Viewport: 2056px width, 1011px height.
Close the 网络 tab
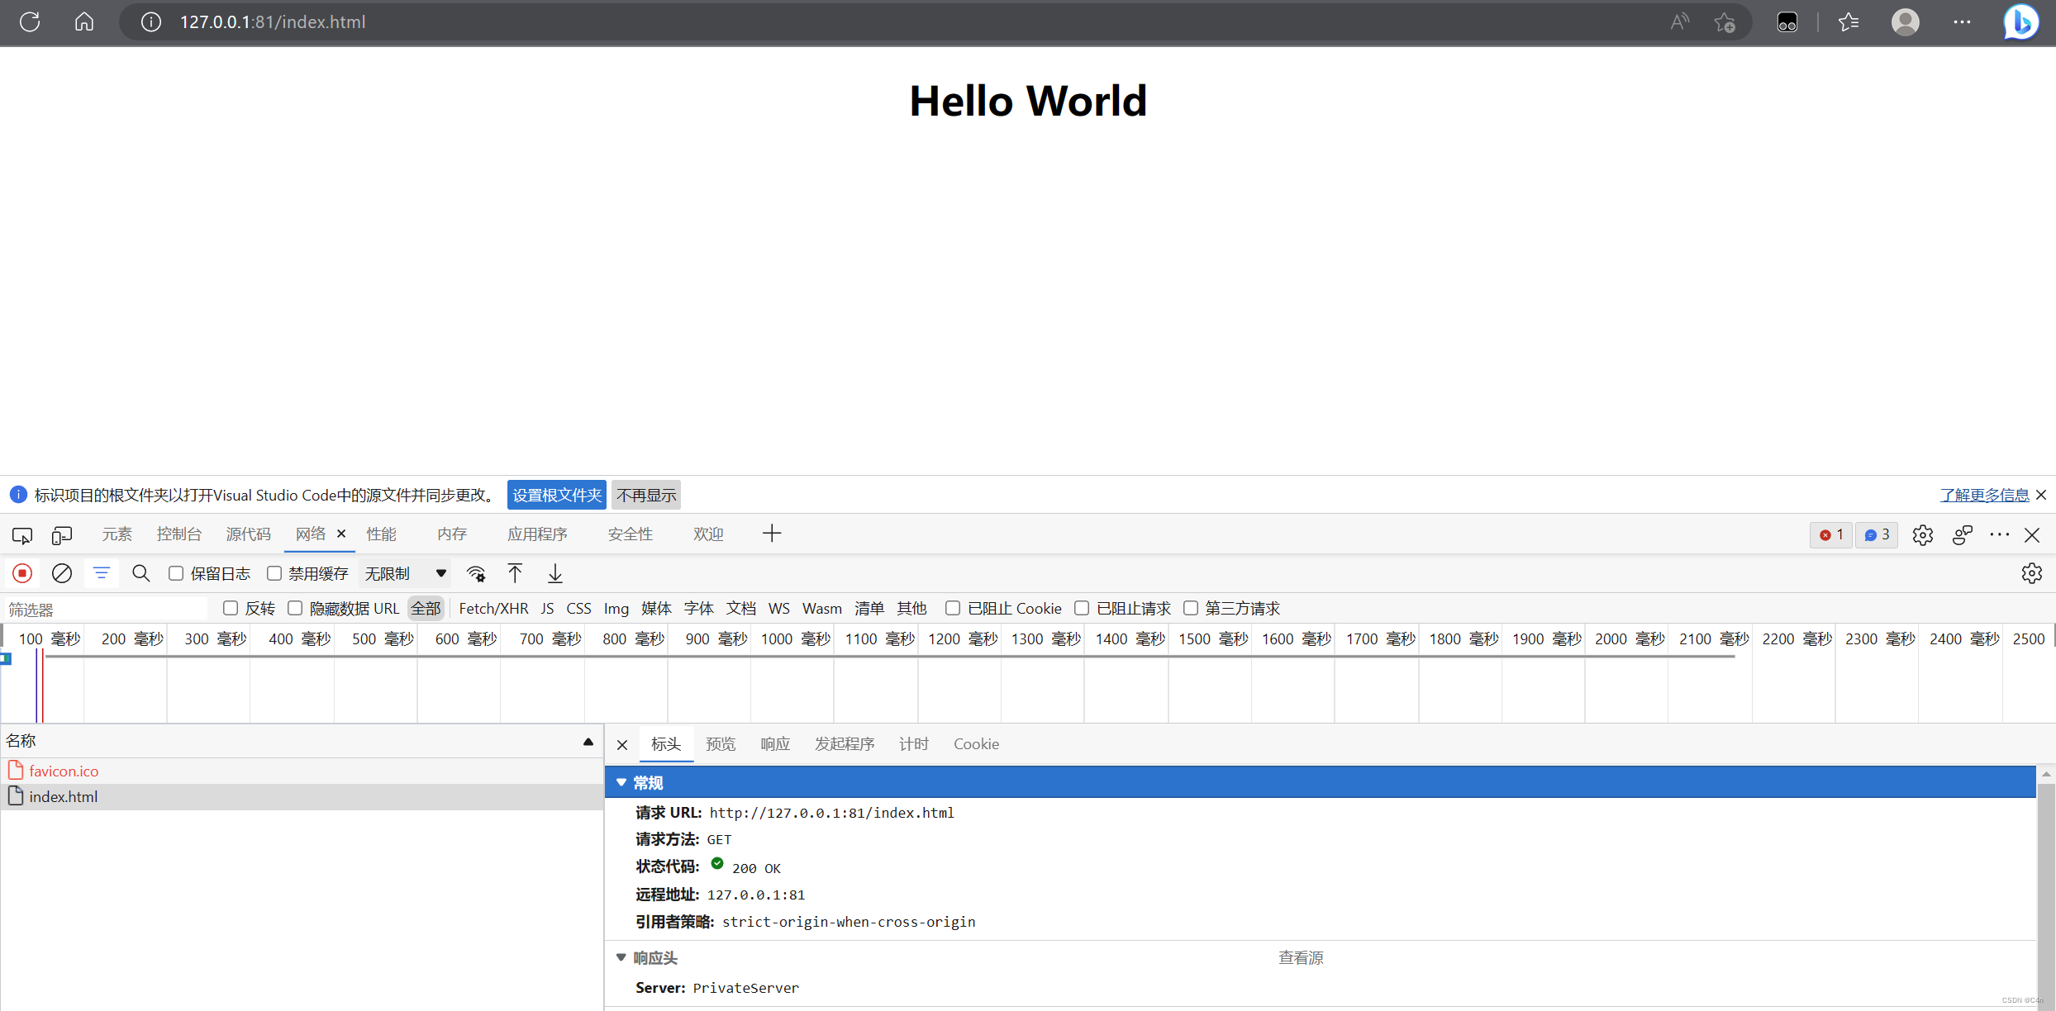pyautogui.click(x=341, y=534)
